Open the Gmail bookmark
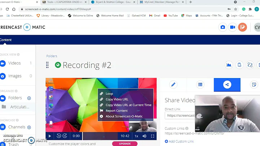This screenshot has width=260, height=146. 155,16
